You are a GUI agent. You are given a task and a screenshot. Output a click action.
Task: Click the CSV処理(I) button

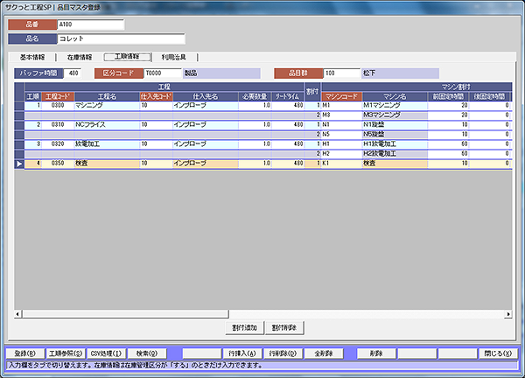(x=107, y=353)
